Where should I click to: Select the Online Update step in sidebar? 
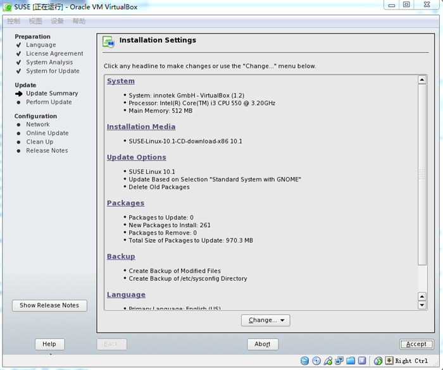[x=47, y=133]
